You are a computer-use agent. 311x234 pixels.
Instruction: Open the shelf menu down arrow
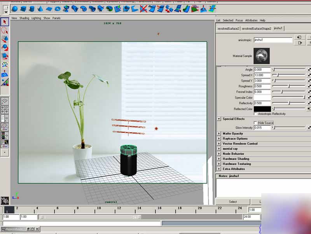[x=6, y=12]
